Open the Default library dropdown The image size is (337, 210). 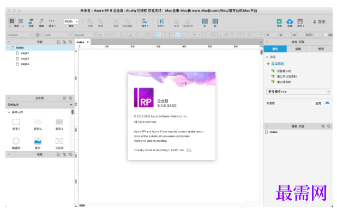click(x=40, y=105)
